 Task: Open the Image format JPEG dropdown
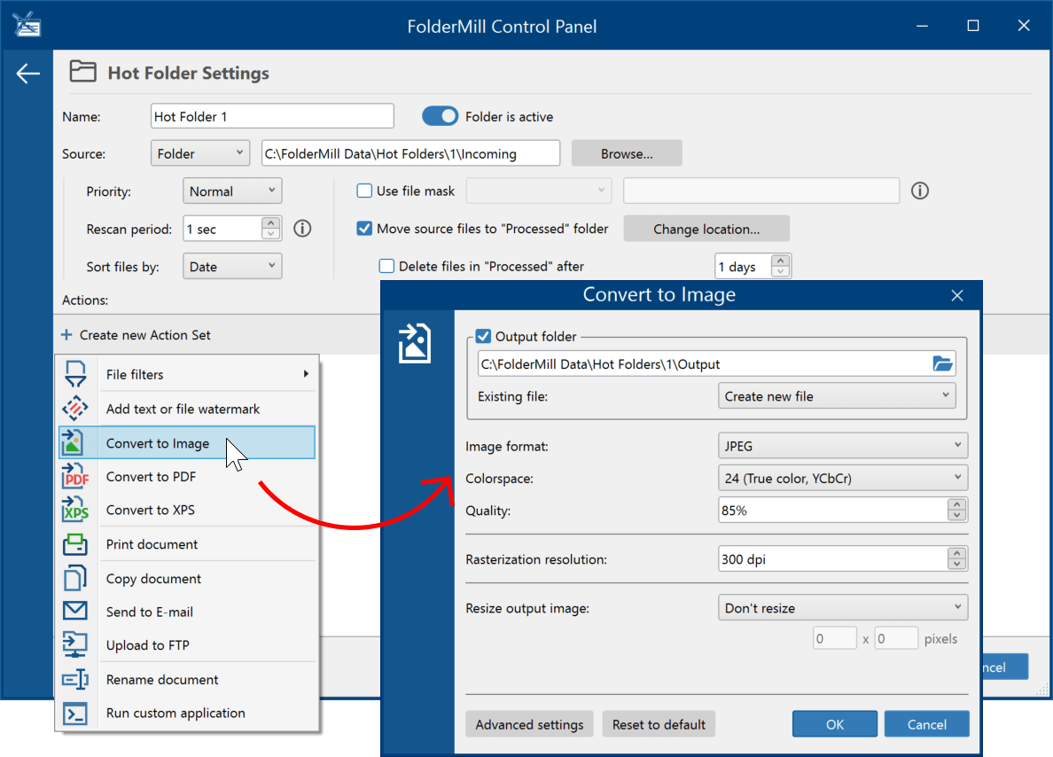click(843, 446)
